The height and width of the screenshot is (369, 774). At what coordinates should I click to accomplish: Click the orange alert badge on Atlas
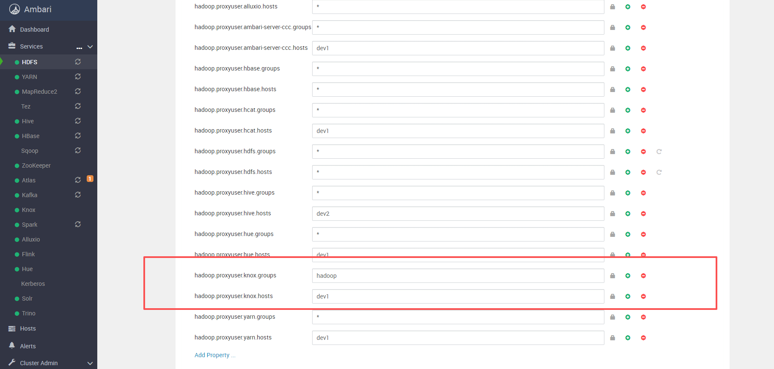coord(90,179)
